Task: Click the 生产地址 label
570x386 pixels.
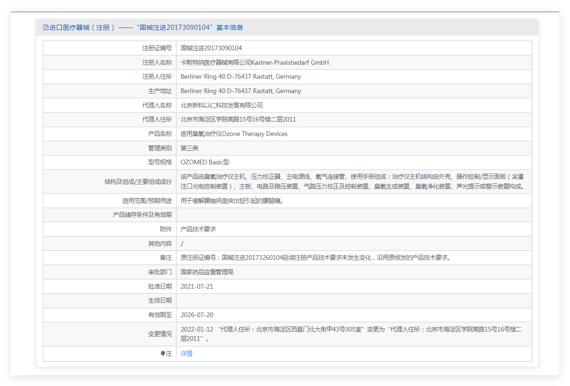Action: [160, 91]
